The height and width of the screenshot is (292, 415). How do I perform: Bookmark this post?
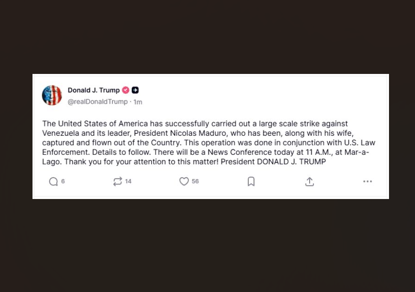click(x=251, y=181)
